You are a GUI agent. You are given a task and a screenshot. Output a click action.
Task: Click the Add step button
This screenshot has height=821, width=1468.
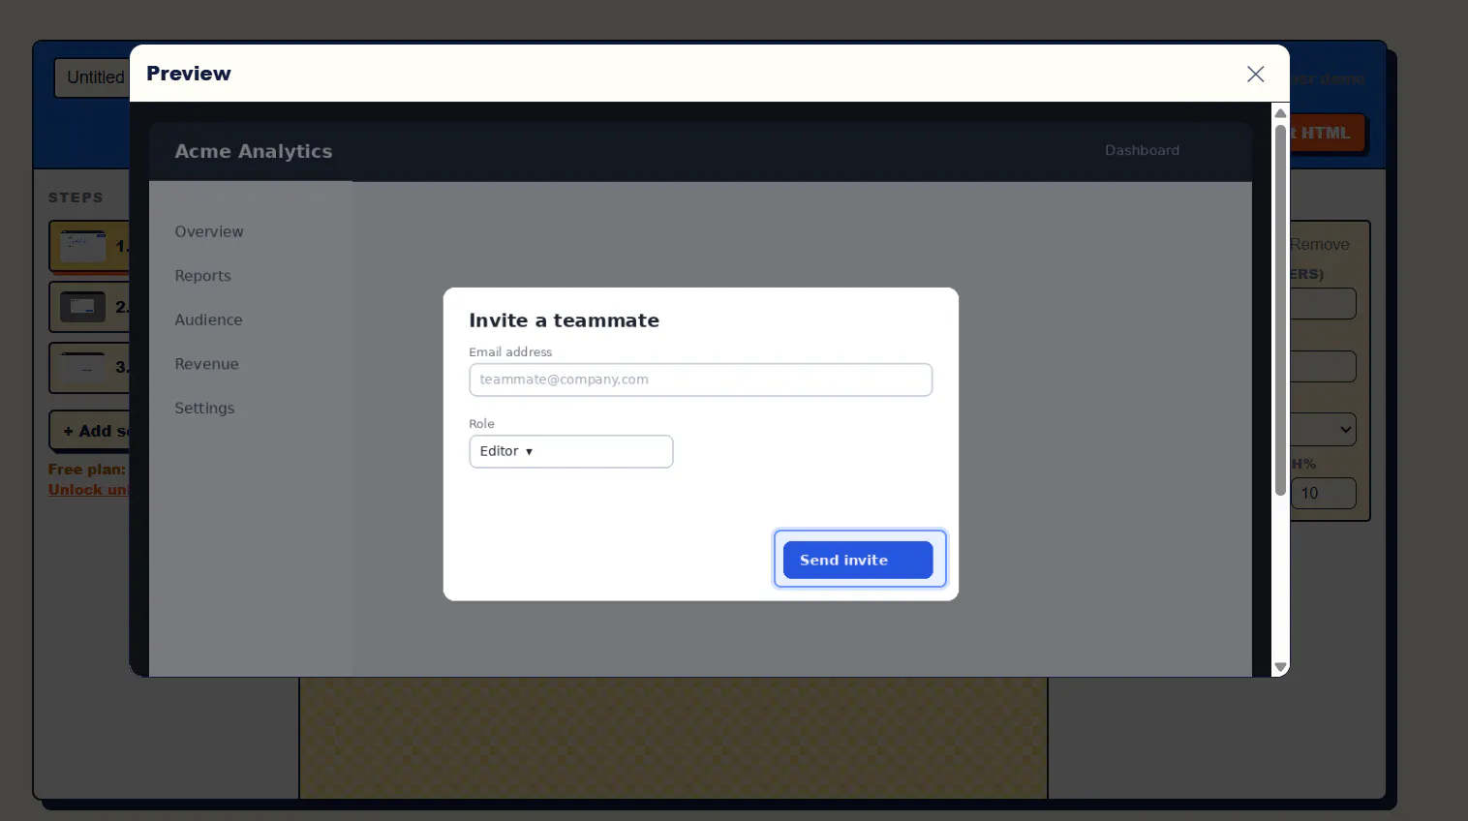(90, 431)
